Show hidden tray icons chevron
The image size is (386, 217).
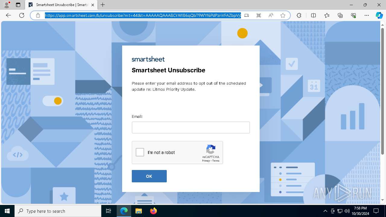pos(325,211)
